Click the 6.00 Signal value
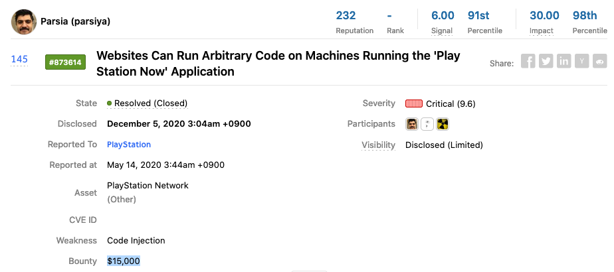The image size is (614, 272). [443, 16]
